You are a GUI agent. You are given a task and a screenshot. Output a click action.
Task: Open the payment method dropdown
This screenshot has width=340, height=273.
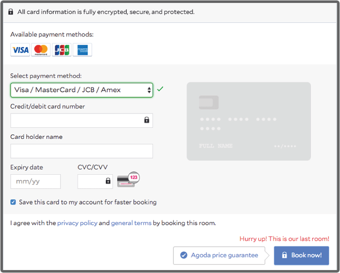click(x=82, y=90)
